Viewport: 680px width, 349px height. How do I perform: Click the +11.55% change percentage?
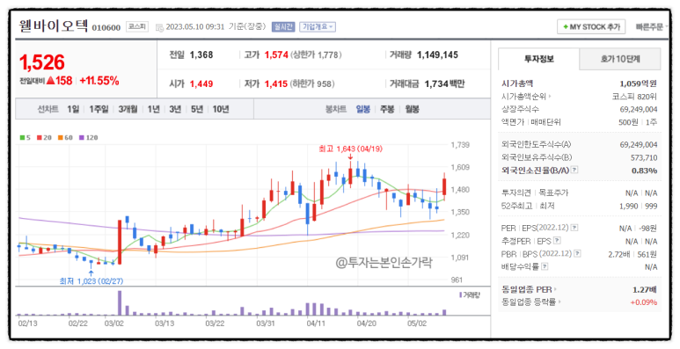[x=99, y=81]
